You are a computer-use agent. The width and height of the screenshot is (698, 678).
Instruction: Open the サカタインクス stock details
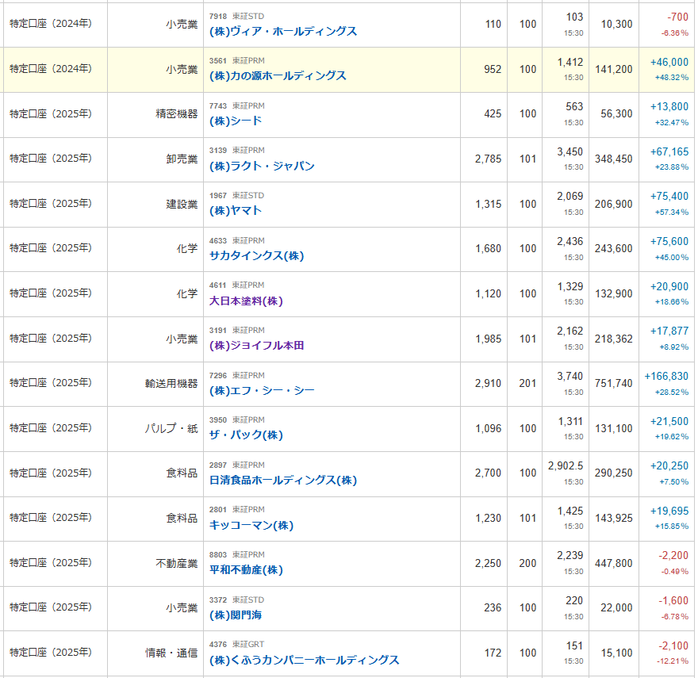coord(256,255)
